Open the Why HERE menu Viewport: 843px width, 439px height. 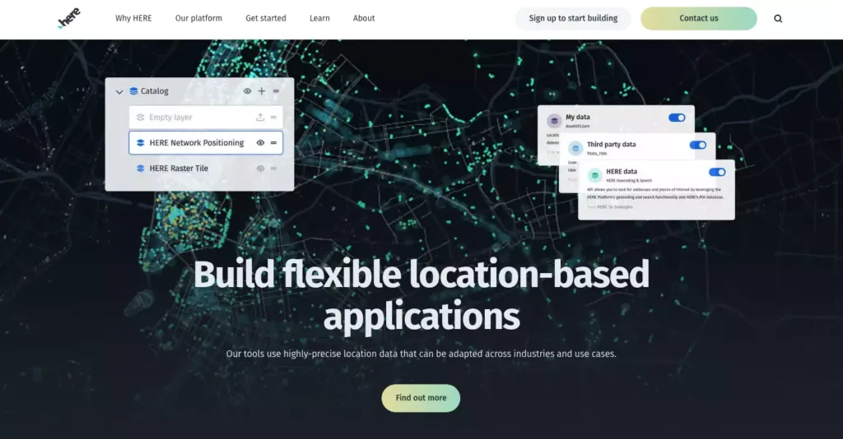tap(133, 18)
